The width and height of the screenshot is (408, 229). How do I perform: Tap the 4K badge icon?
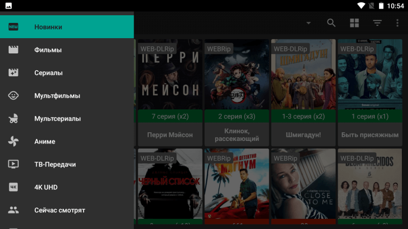pyautogui.click(x=13, y=187)
